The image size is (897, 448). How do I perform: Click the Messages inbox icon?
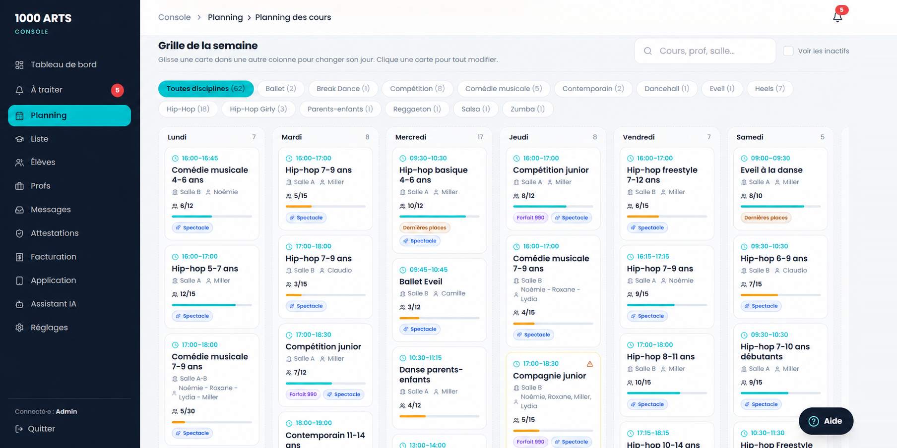click(19, 210)
